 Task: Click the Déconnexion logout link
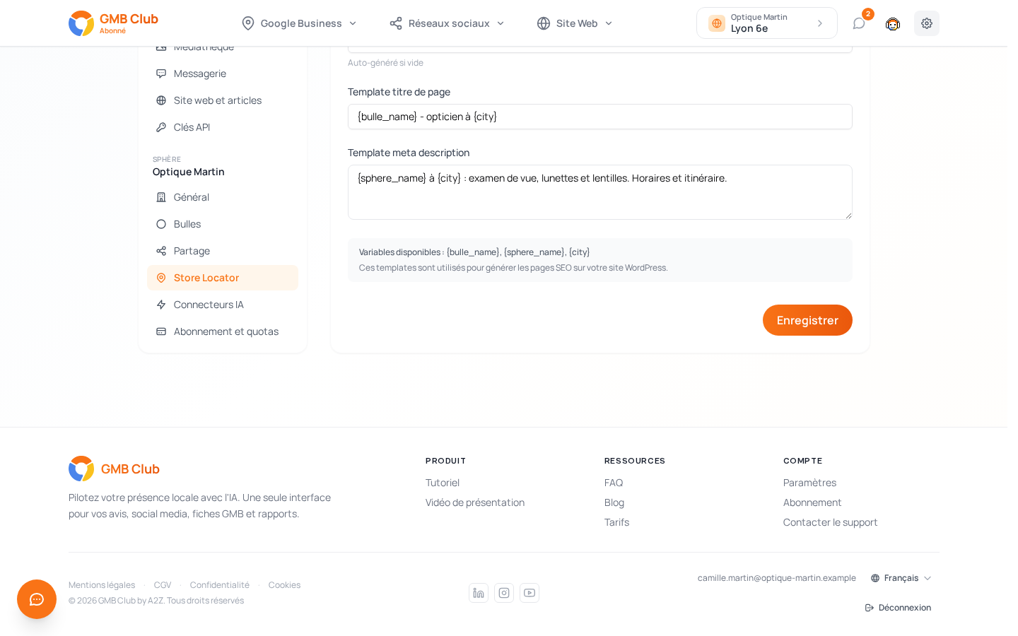(898, 608)
